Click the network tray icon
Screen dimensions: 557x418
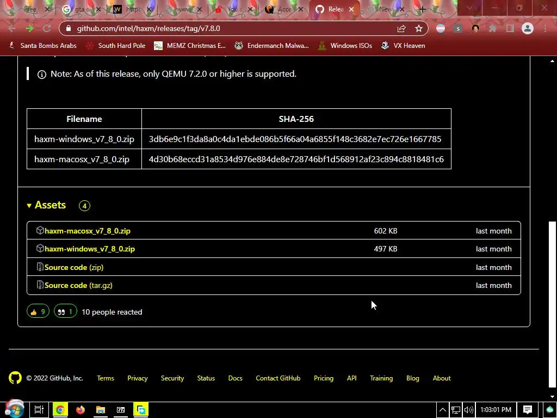click(x=456, y=410)
